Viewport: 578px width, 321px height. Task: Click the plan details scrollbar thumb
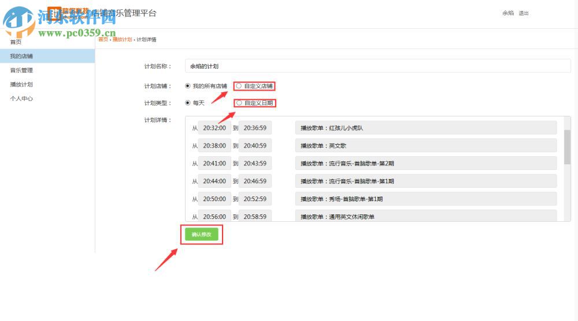(x=568, y=147)
